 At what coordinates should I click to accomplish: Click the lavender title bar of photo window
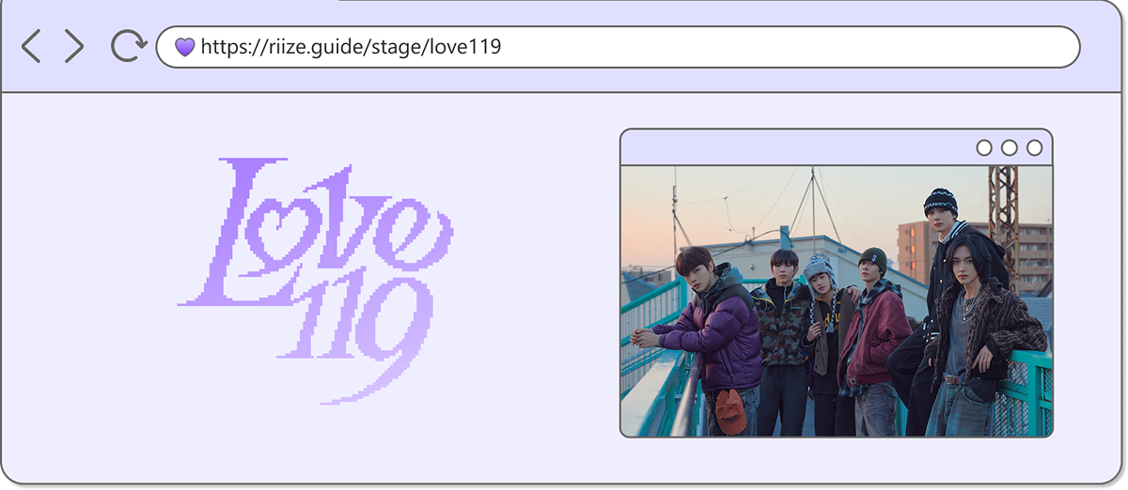[x=790, y=147]
